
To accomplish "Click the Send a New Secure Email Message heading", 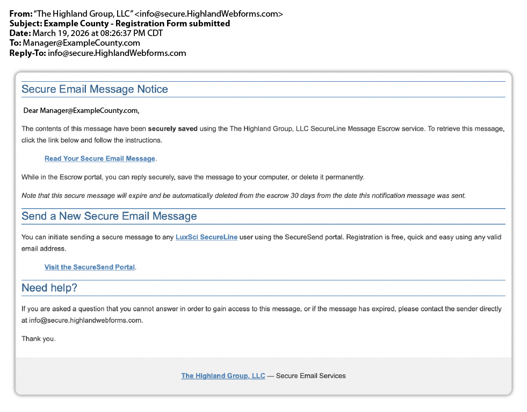I will [109, 216].
